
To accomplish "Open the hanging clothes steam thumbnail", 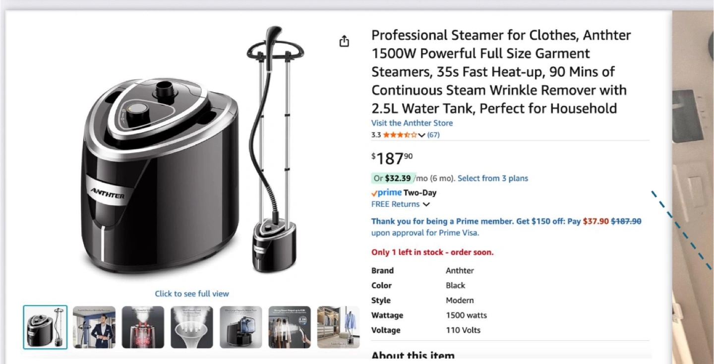I will point(290,327).
